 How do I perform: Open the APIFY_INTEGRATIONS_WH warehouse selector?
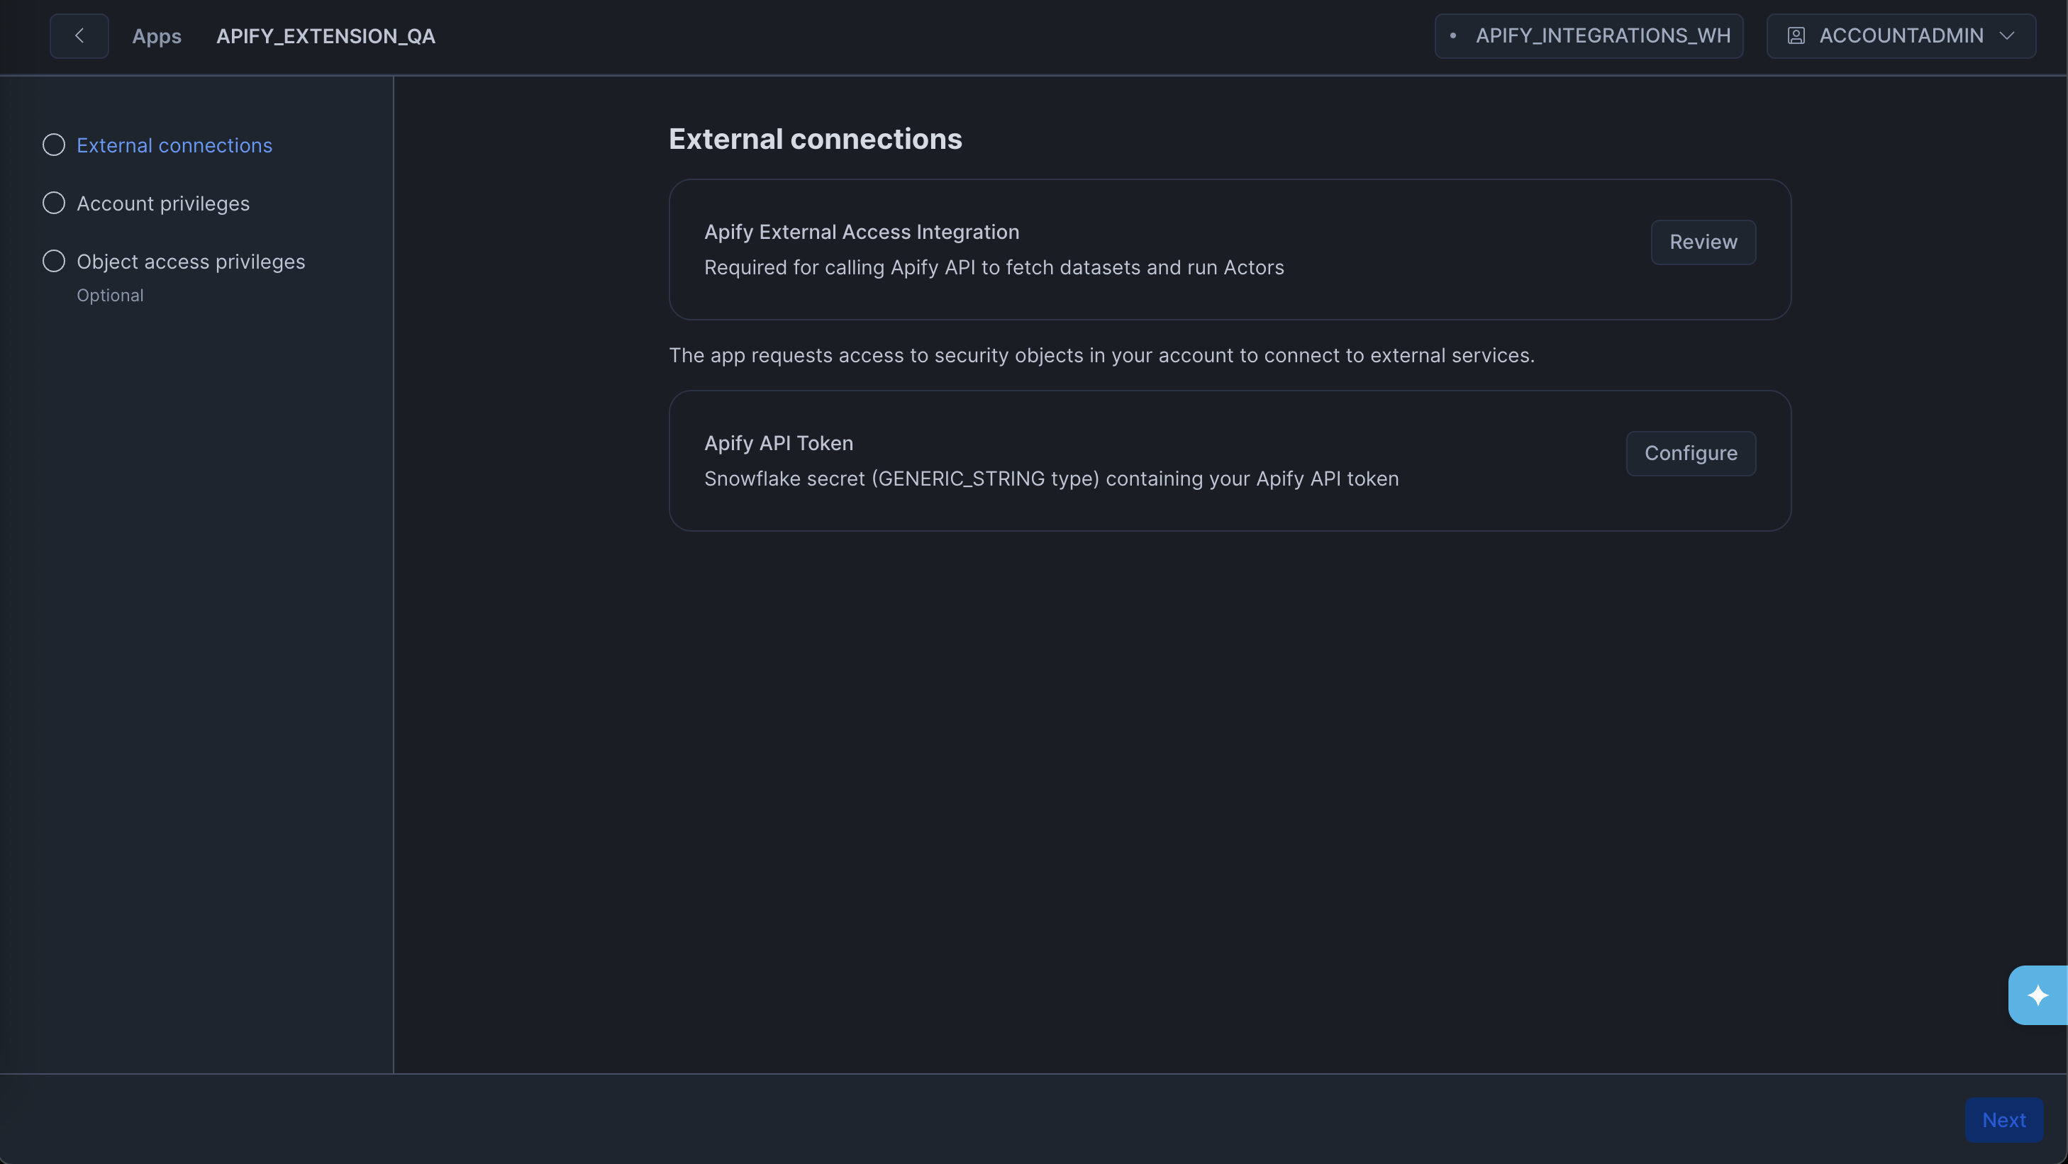point(1588,35)
